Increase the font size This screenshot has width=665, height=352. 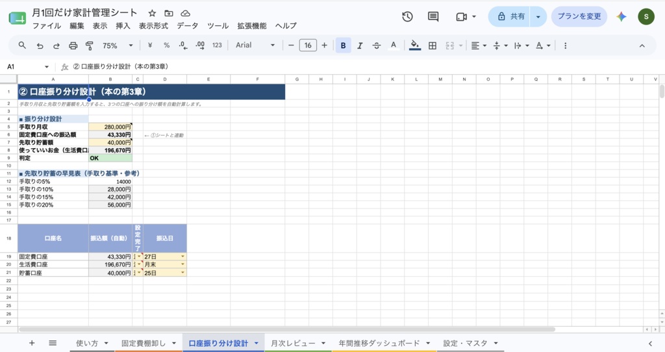coord(325,45)
